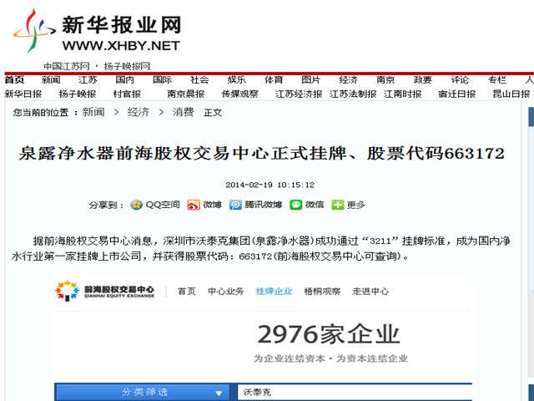Image resolution: width=534 pixels, height=401 pixels.
Task: Open the 专栏 navigation item
Action: point(497,80)
